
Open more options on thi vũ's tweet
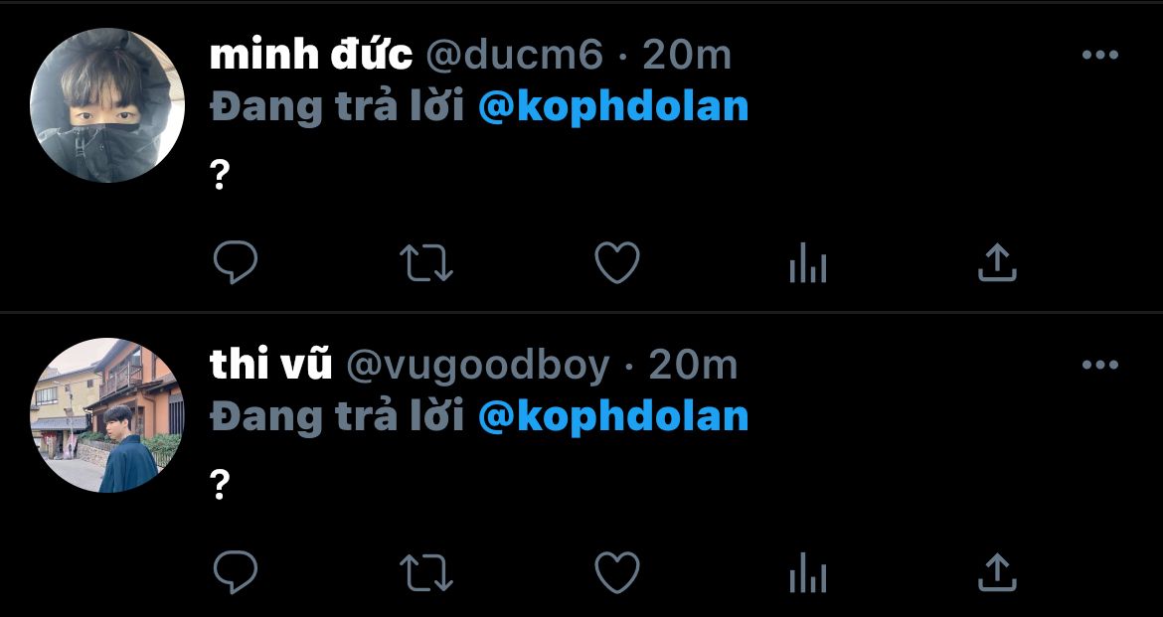[1100, 364]
